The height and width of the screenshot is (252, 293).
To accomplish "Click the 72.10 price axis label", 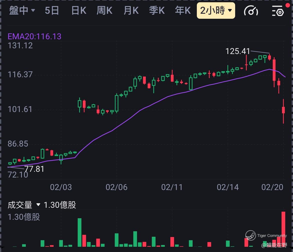I will pyautogui.click(x=18, y=175).
